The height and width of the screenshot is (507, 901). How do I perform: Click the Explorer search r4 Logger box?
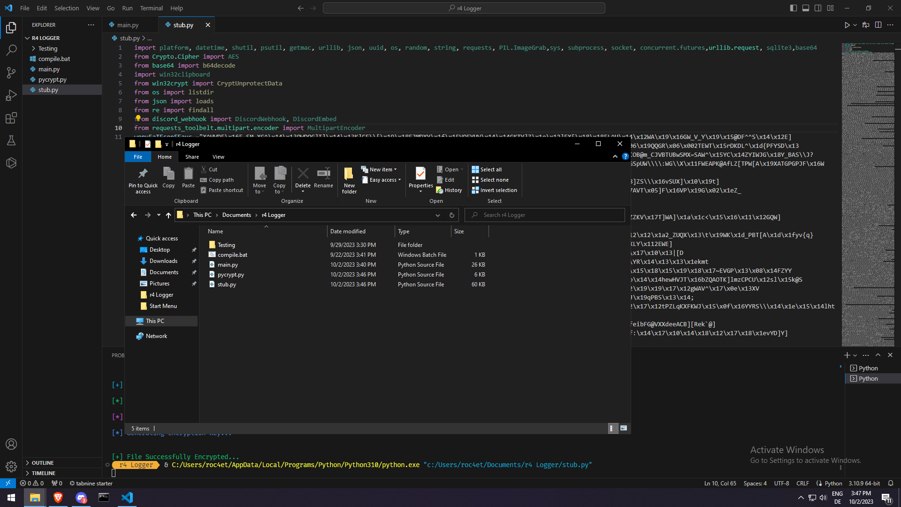pyautogui.click(x=544, y=215)
